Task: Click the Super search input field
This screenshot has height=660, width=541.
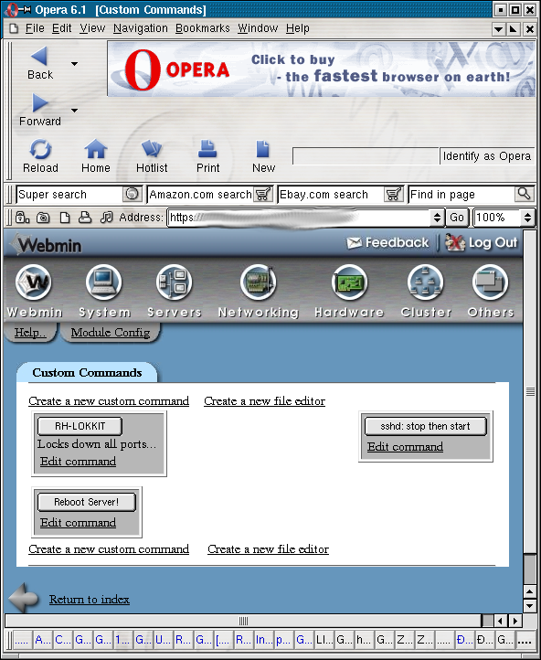Action: (69, 194)
